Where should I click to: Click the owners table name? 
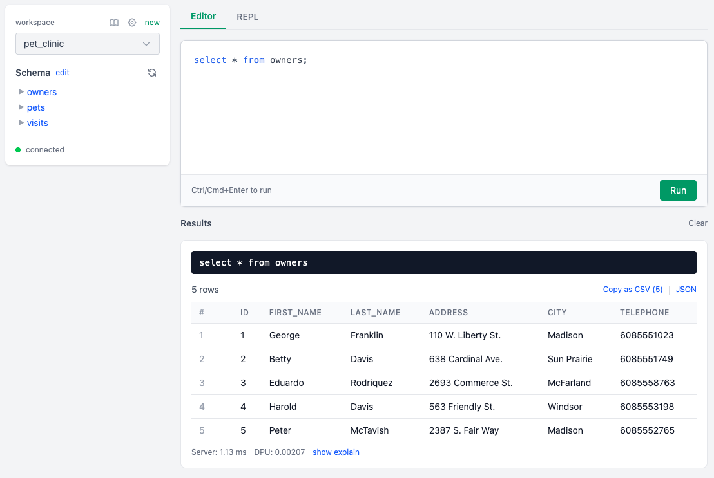click(x=42, y=92)
